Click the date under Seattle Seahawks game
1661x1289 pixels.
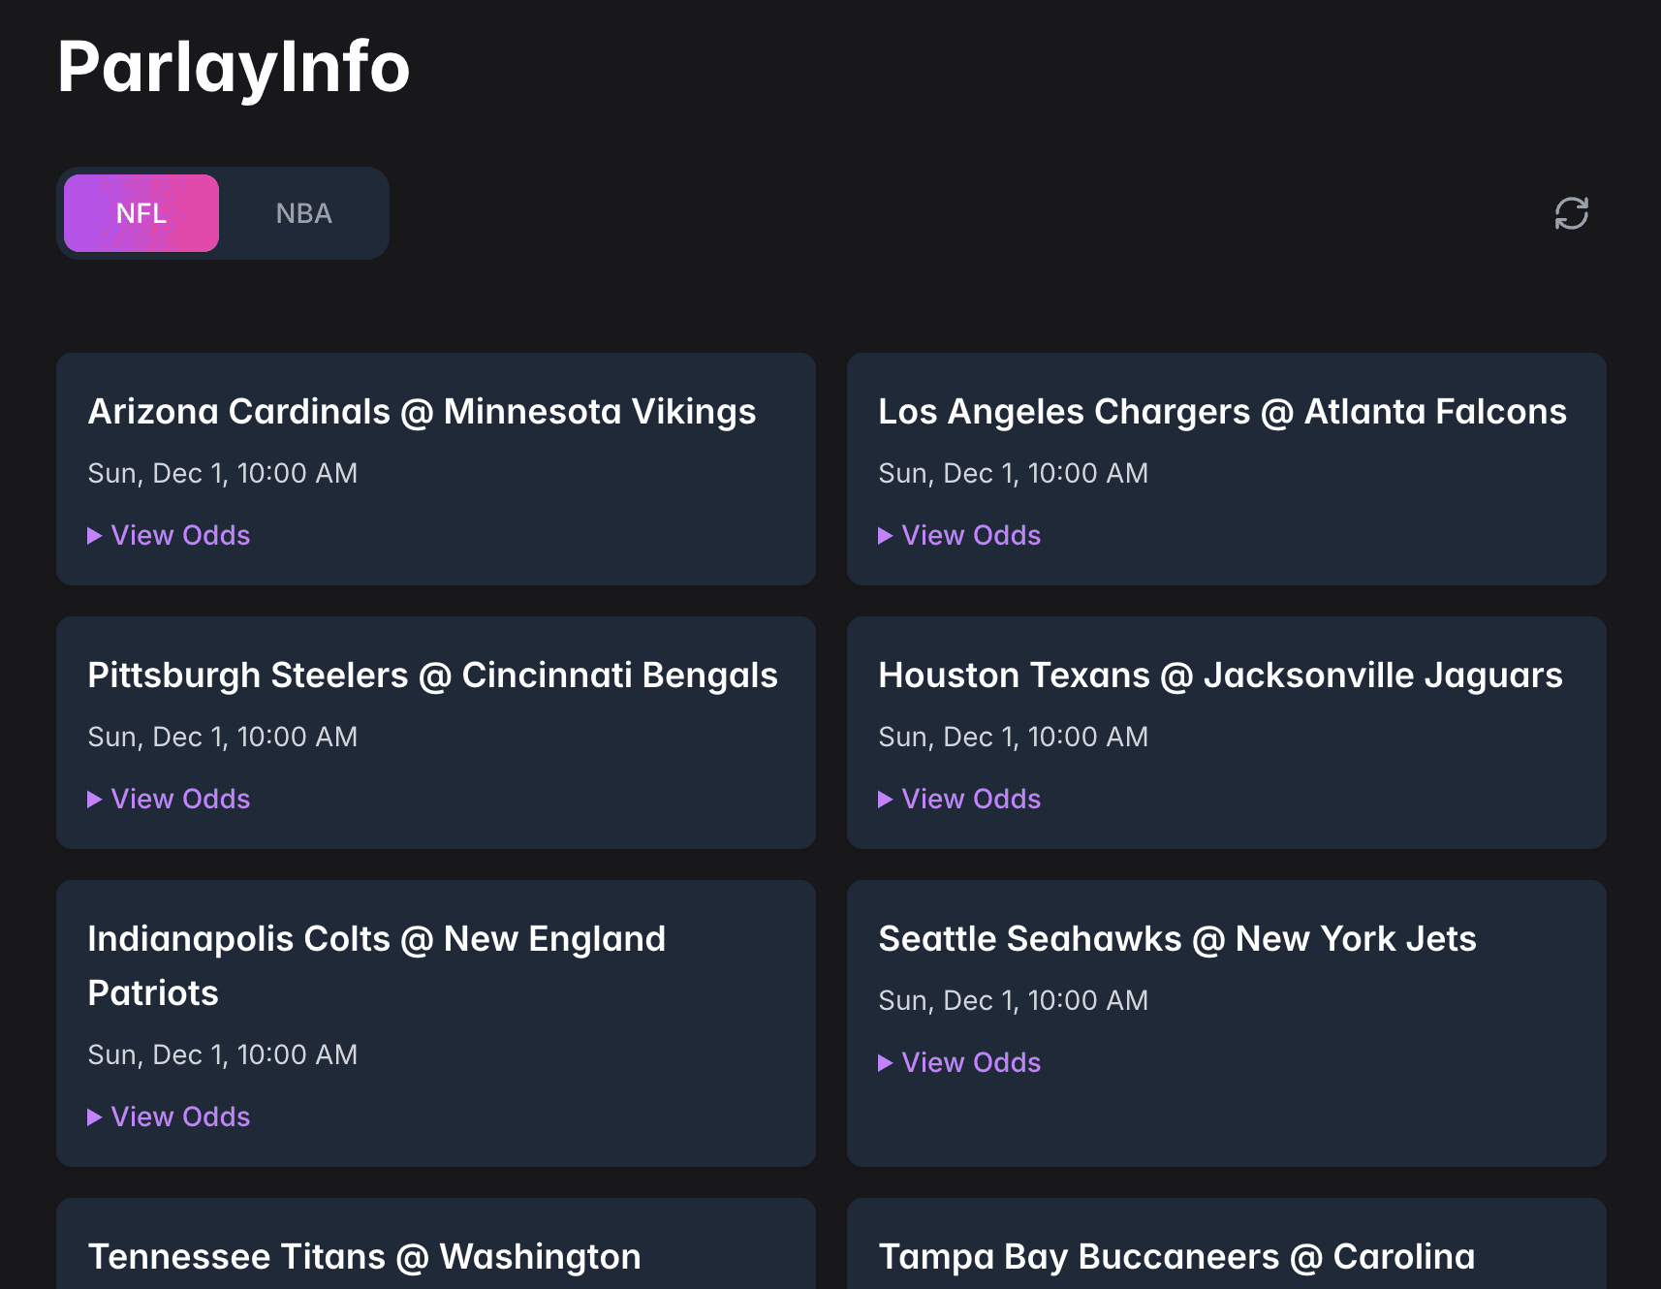click(1014, 1000)
